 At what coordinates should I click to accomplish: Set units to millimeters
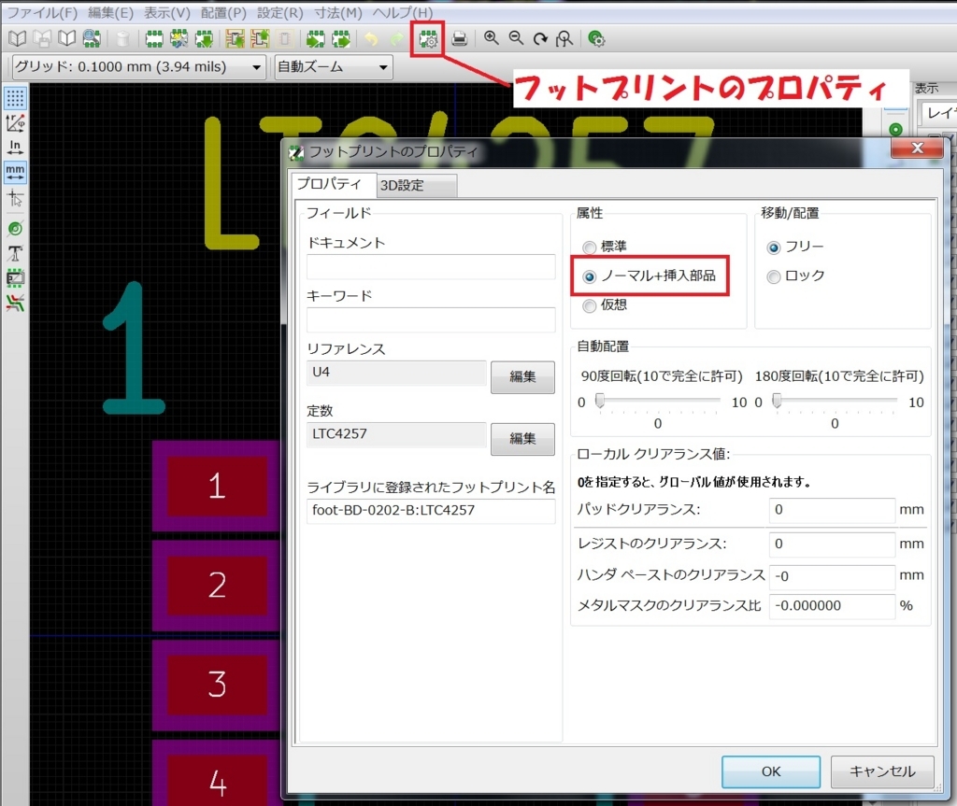tap(15, 172)
